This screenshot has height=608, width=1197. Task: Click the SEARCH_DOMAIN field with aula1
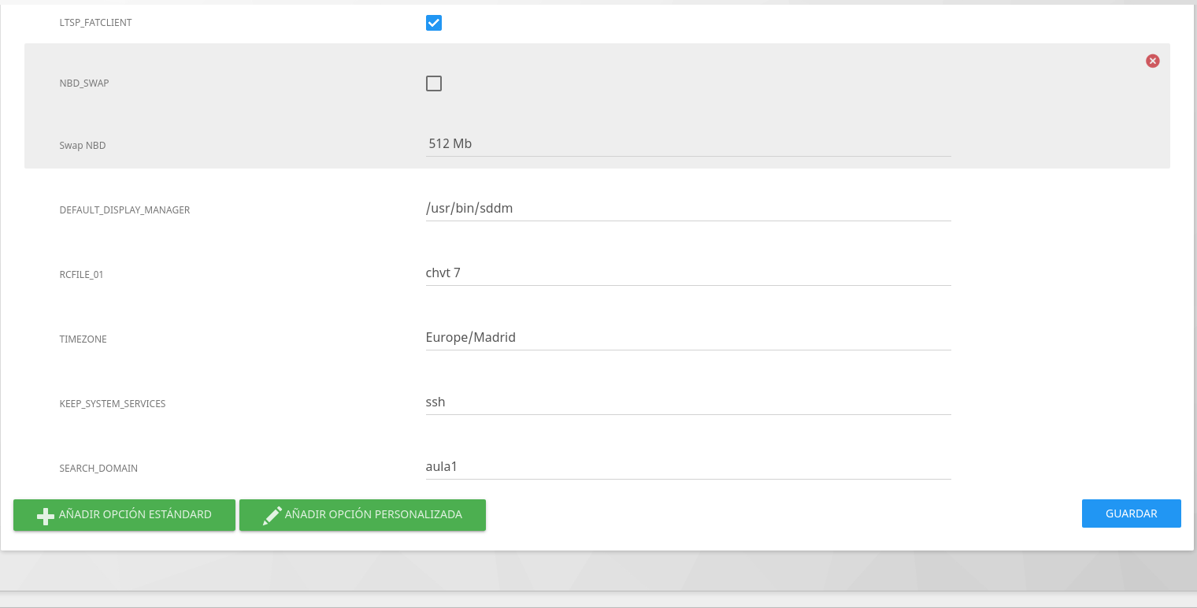point(687,467)
